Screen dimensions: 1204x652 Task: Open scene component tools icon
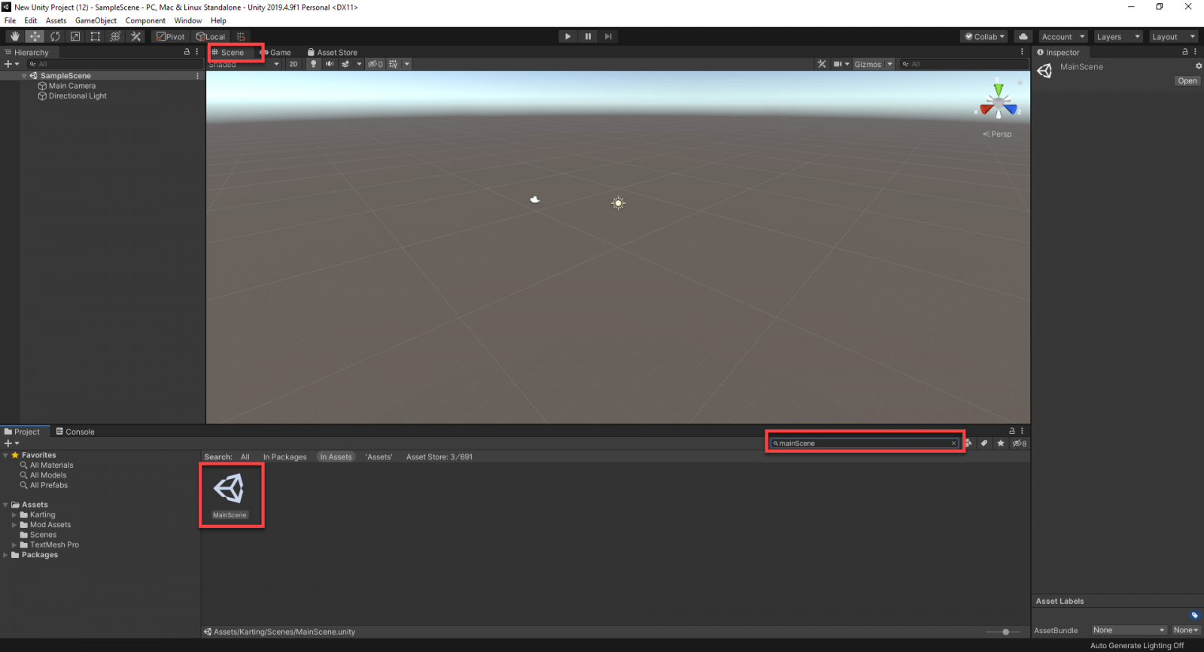point(822,64)
